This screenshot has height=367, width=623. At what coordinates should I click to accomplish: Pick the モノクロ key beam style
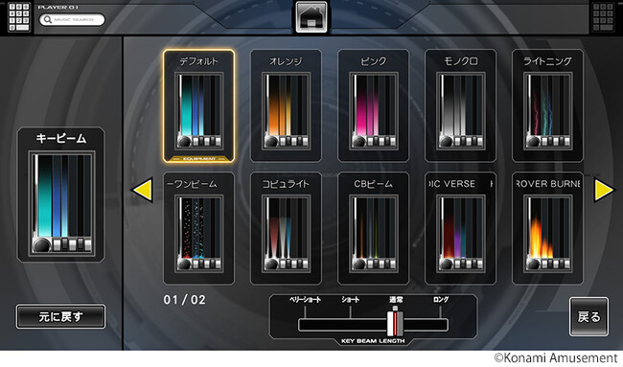click(x=460, y=105)
